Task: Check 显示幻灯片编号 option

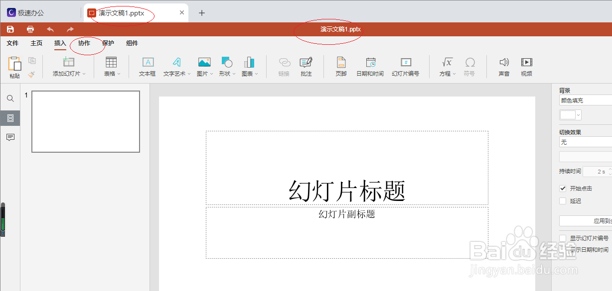Action: click(x=563, y=238)
